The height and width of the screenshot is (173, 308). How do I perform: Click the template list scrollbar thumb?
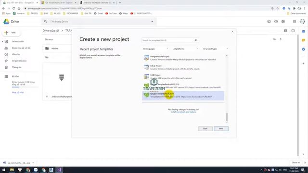[x=227, y=117]
